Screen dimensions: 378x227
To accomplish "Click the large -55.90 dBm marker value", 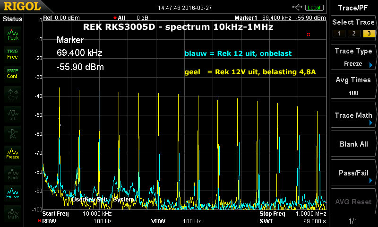I will click(x=80, y=67).
